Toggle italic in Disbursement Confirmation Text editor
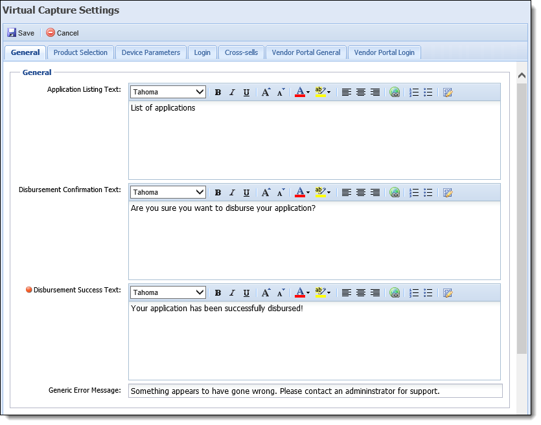Image resolution: width=541 pixels, height=425 pixels. [x=232, y=193]
